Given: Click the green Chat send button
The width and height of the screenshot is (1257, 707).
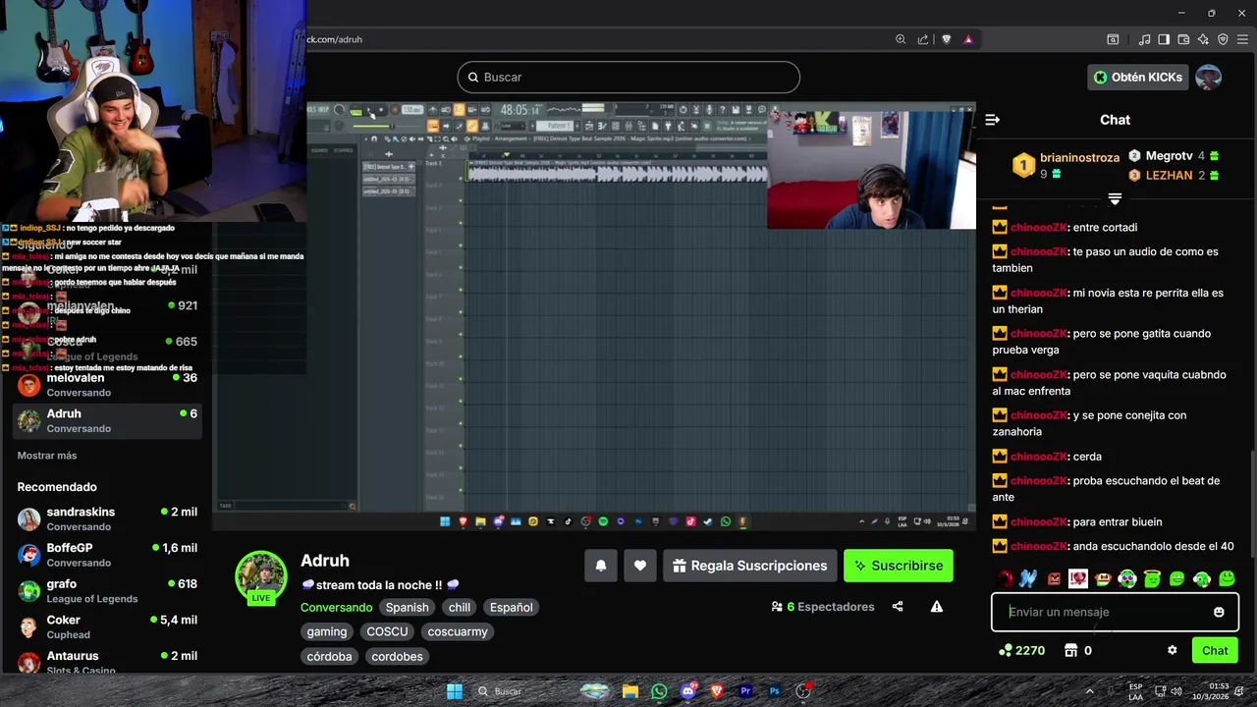Looking at the screenshot, I should coord(1215,650).
